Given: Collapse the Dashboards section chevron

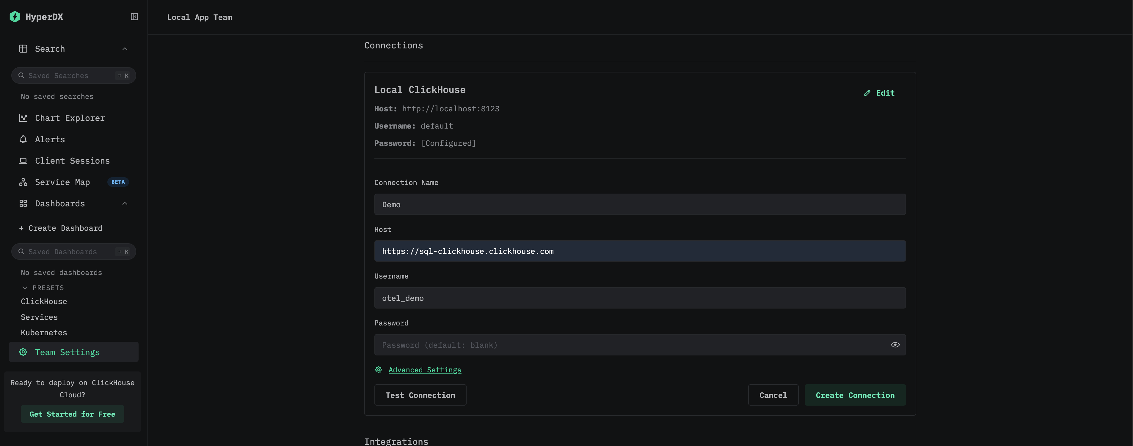Looking at the screenshot, I should coord(125,204).
